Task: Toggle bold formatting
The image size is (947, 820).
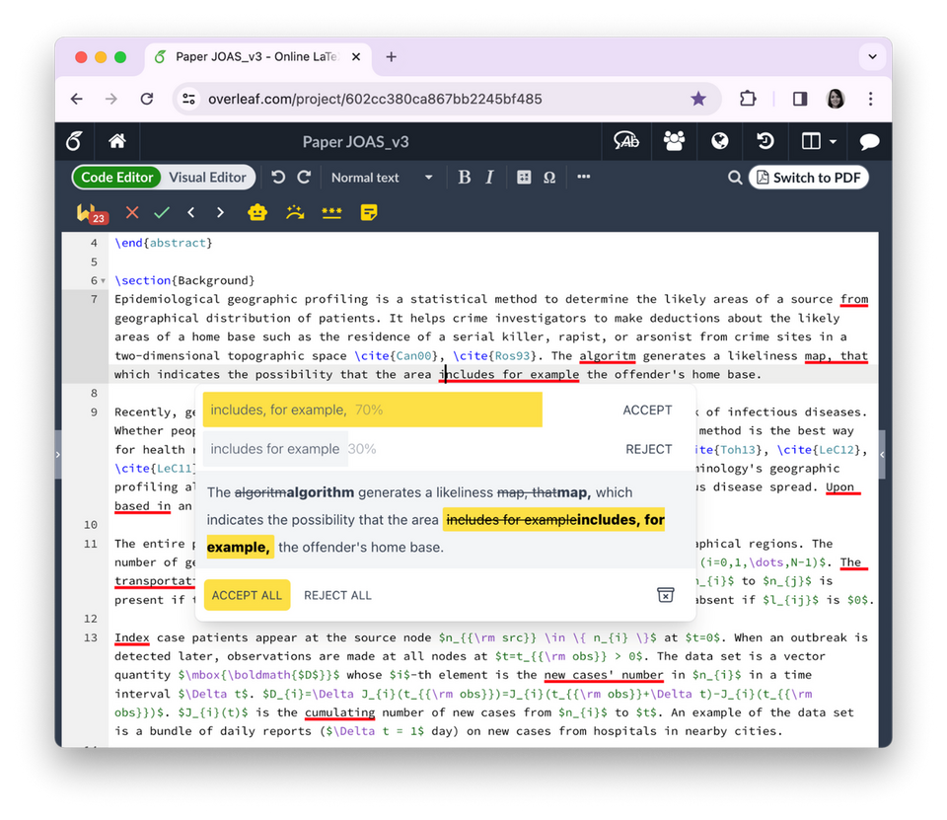Action: [x=464, y=177]
